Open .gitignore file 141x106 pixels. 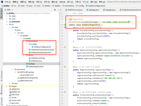point(15,89)
